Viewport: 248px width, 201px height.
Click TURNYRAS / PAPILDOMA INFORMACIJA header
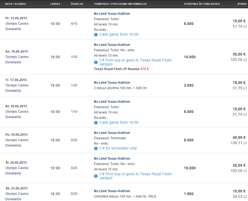click(120, 4)
